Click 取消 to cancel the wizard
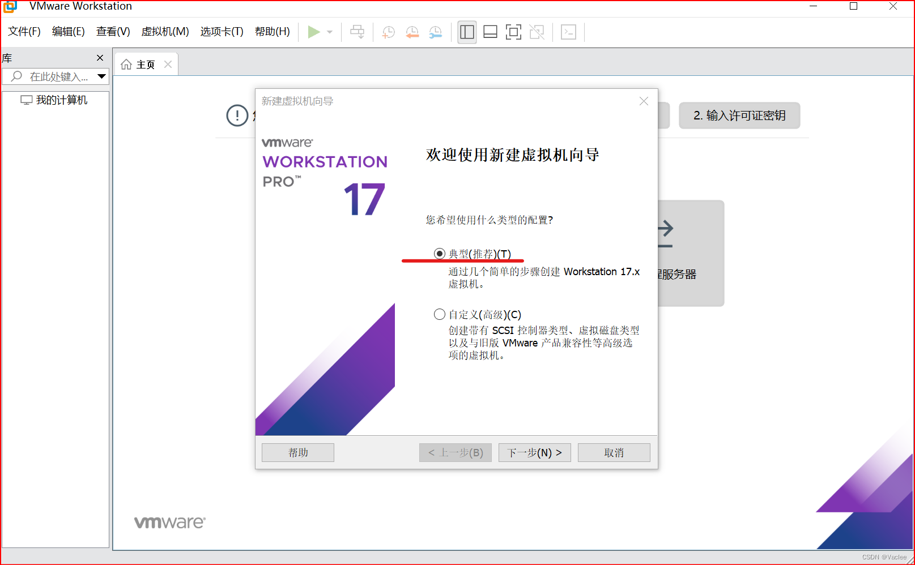This screenshot has width=915, height=565. click(614, 452)
